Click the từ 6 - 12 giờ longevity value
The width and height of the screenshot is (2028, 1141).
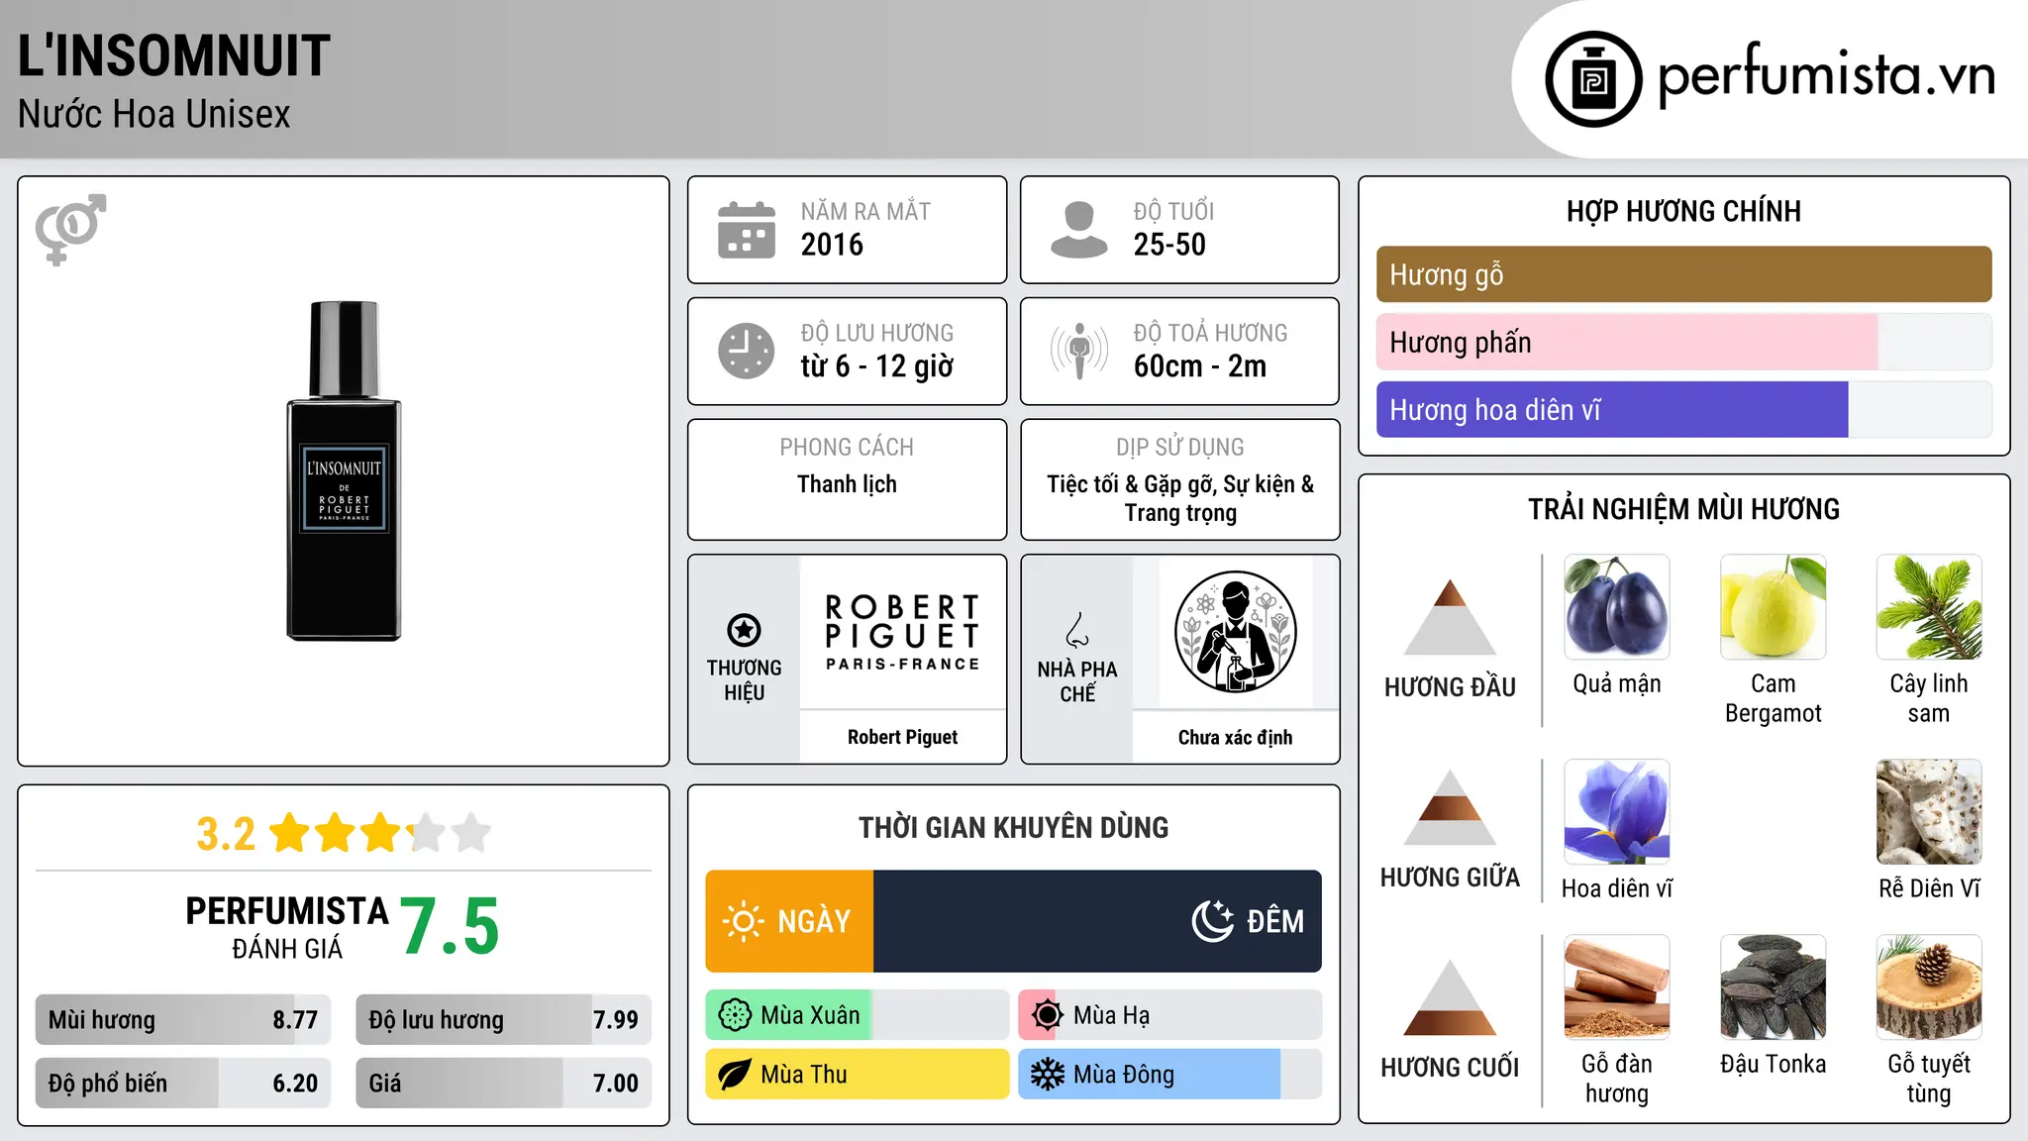tap(876, 366)
